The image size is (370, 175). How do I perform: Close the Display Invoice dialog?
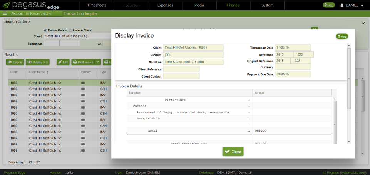click(x=233, y=152)
